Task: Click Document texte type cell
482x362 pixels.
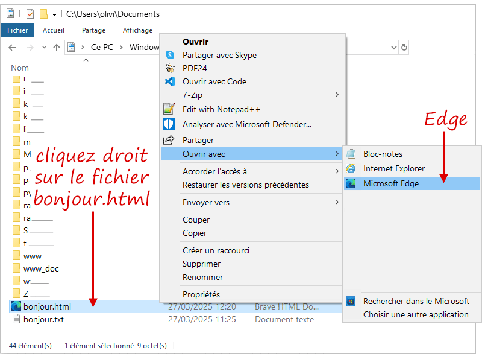Action: (284, 319)
